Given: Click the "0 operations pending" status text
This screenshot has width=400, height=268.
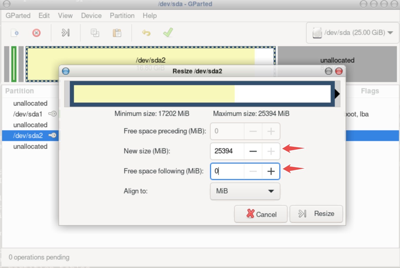Looking at the screenshot, I should 39,257.
